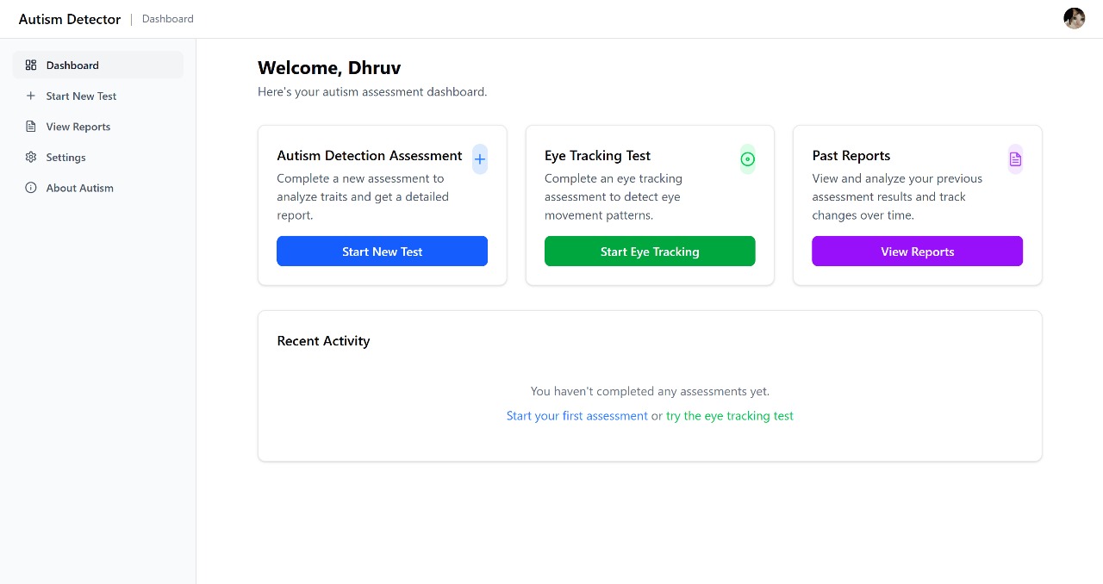Click the Autism Detector title in header

pyautogui.click(x=70, y=19)
